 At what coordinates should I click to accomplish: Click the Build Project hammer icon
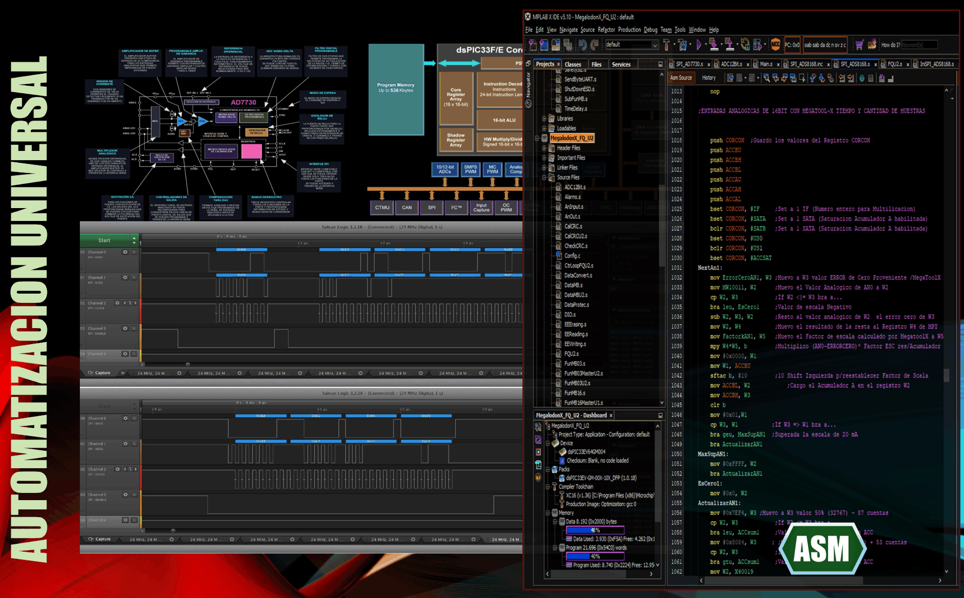[666, 45]
